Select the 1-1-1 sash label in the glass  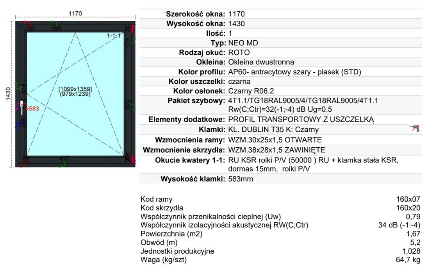[114, 36]
